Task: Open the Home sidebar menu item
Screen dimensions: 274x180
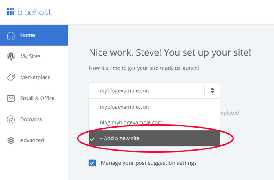Action: click(x=34, y=35)
